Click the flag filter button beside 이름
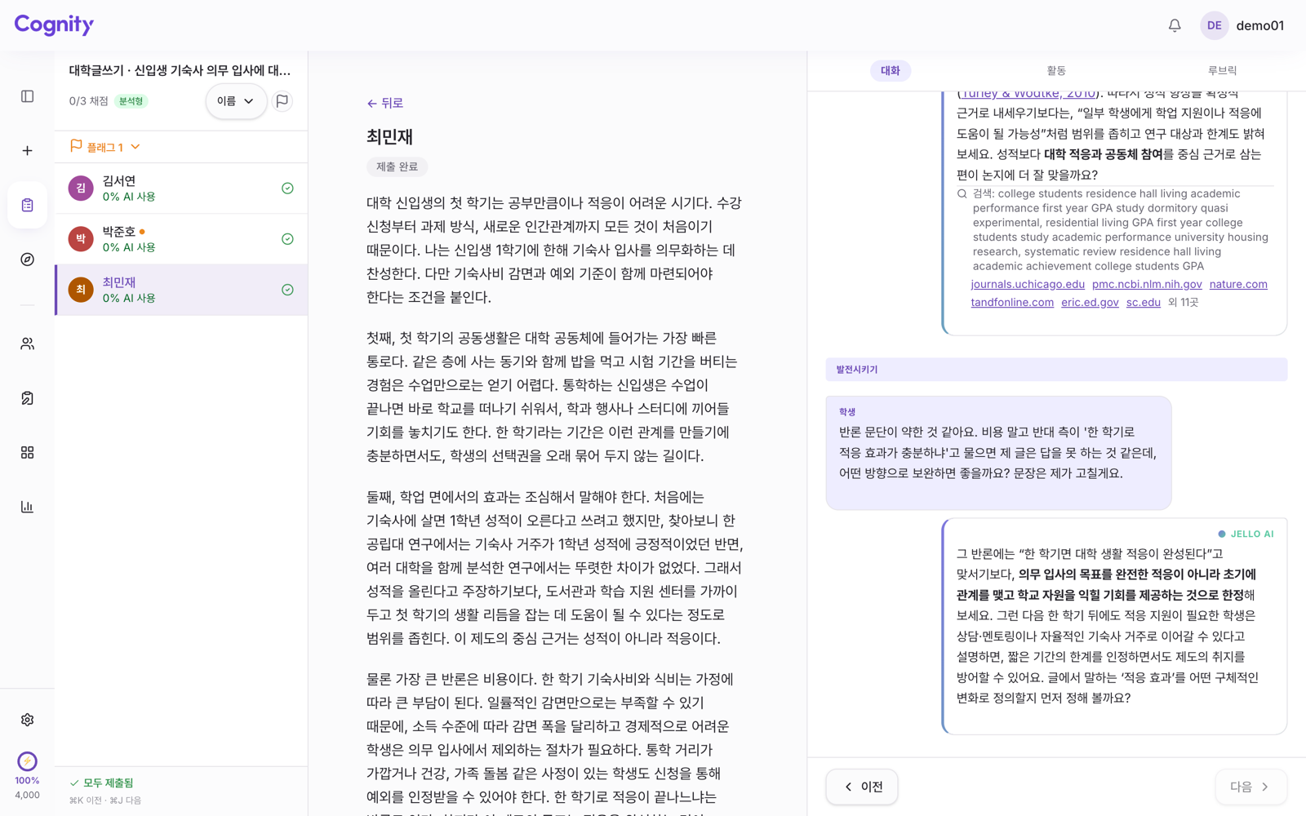1306x816 pixels. [x=282, y=101]
